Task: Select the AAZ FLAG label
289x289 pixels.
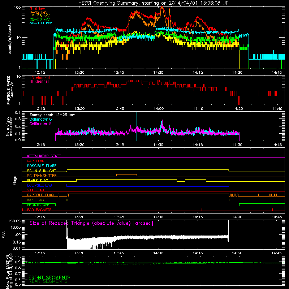Action: point(35,200)
